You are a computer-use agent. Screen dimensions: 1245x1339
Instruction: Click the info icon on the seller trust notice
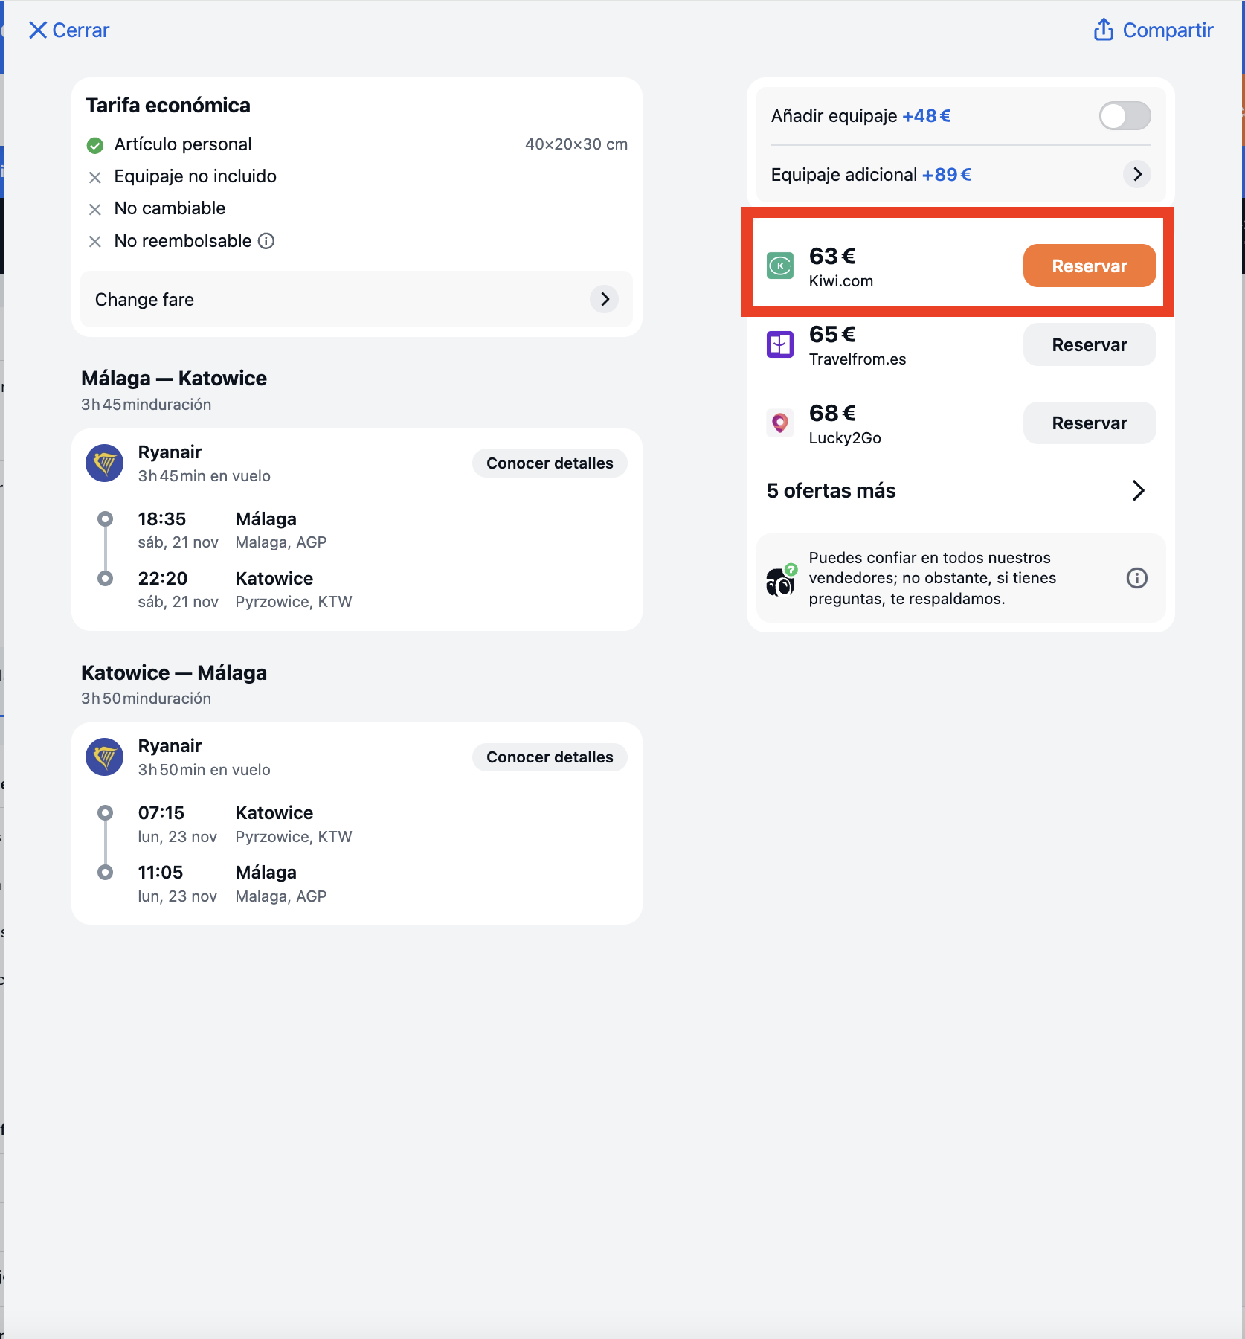1137,578
